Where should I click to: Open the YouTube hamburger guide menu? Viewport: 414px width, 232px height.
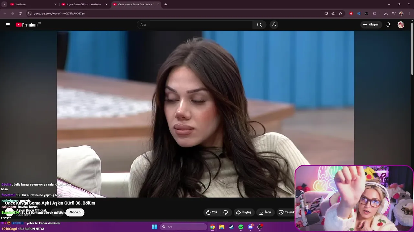(8, 25)
